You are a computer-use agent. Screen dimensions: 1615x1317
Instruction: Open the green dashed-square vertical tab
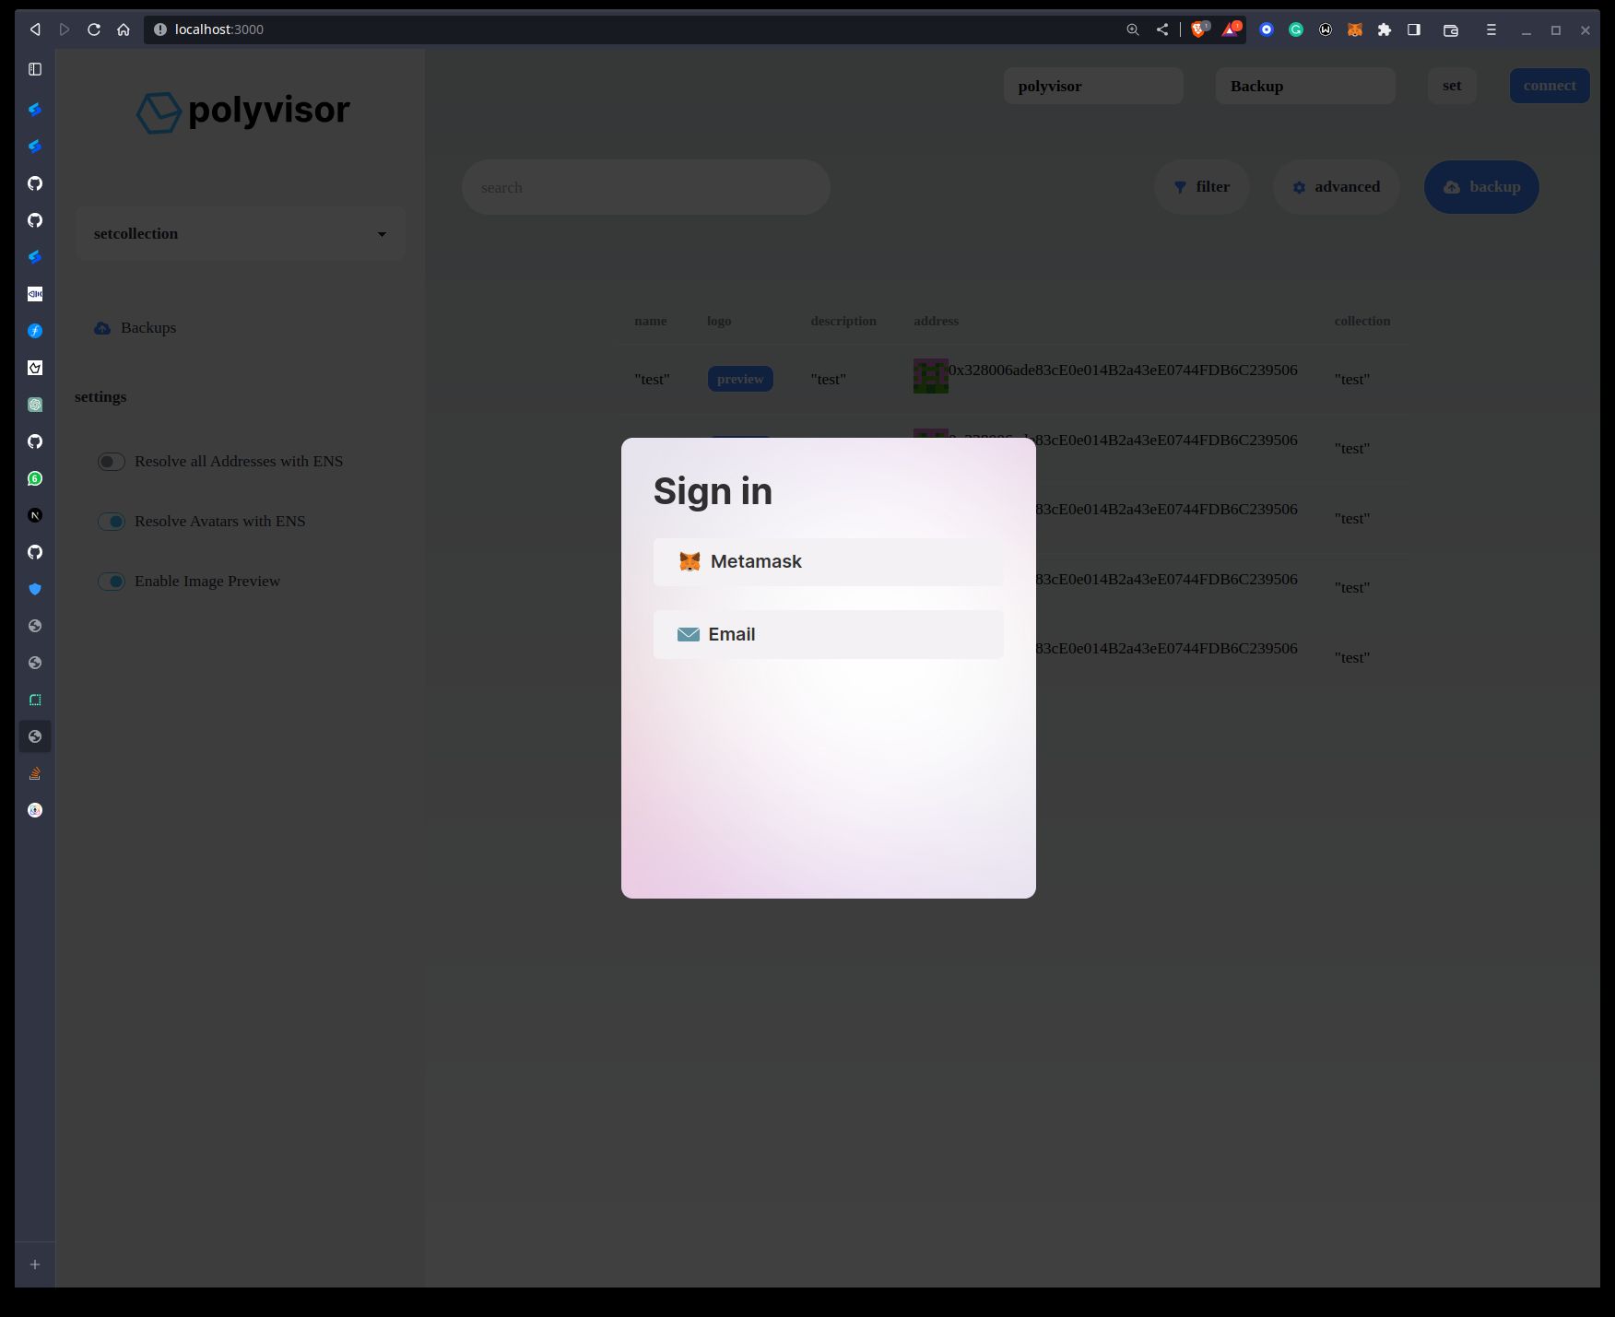(x=35, y=700)
